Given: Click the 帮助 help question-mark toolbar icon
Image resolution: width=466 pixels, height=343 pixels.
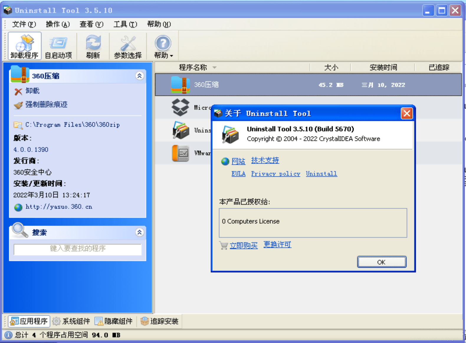Looking at the screenshot, I should point(163,43).
